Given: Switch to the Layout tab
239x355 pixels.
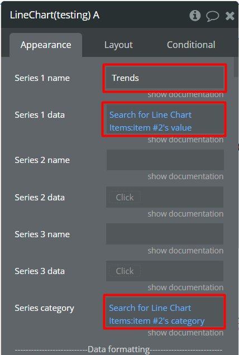Looking at the screenshot, I should tap(118, 45).
